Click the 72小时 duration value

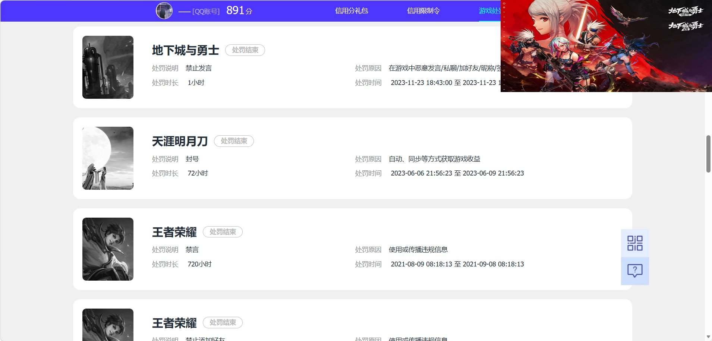(x=198, y=173)
